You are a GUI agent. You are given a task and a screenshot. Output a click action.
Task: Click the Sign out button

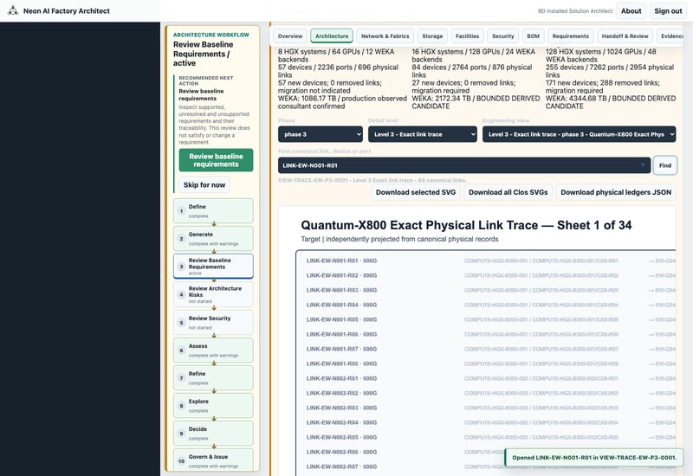coord(668,11)
